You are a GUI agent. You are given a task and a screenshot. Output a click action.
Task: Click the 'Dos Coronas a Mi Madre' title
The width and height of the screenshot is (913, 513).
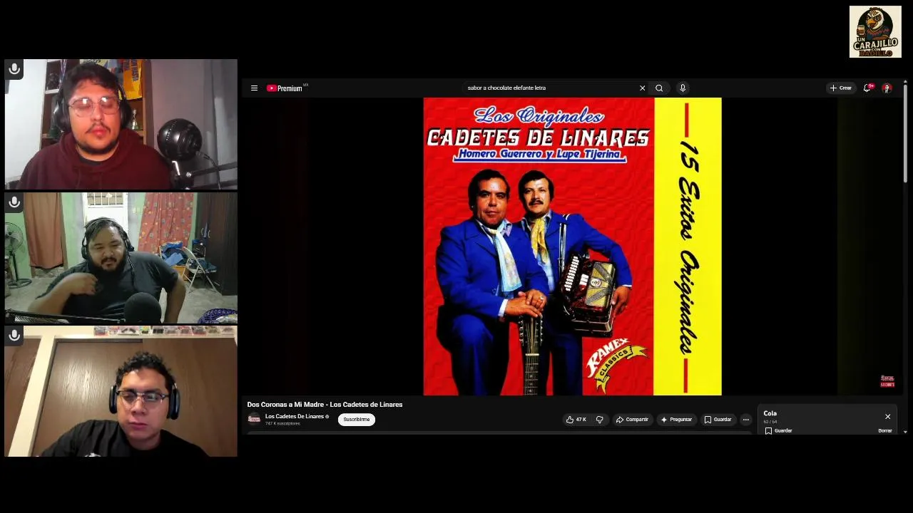click(325, 405)
